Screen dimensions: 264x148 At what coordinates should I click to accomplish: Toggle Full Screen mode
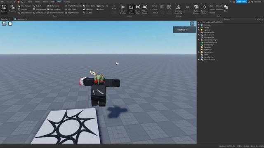[x=131, y=9]
